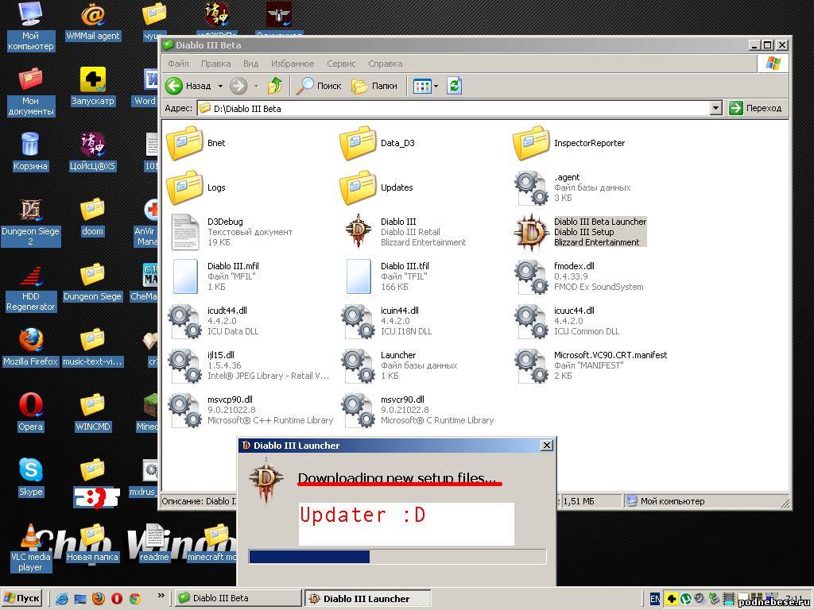Select the Microsoft.VC90.CRT.manifest file icon

click(532, 366)
